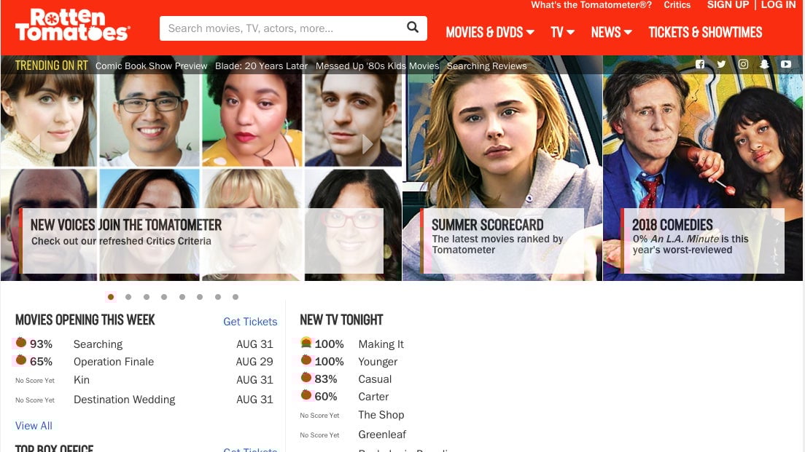Open Tickets & Showtimes menu item
Screen dimensions: 805x452
tap(705, 32)
